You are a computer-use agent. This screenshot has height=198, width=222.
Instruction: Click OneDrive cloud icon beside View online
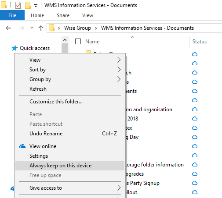click(22, 146)
